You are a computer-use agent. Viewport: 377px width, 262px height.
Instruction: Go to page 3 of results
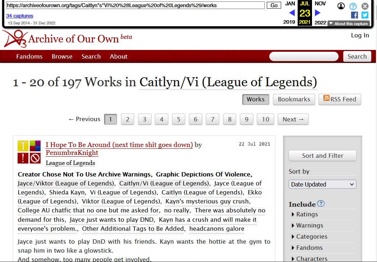click(144, 119)
